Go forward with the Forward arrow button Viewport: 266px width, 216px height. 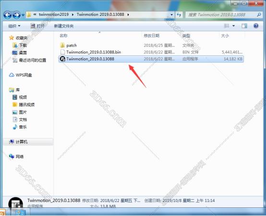pyautogui.click(x=16, y=15)
